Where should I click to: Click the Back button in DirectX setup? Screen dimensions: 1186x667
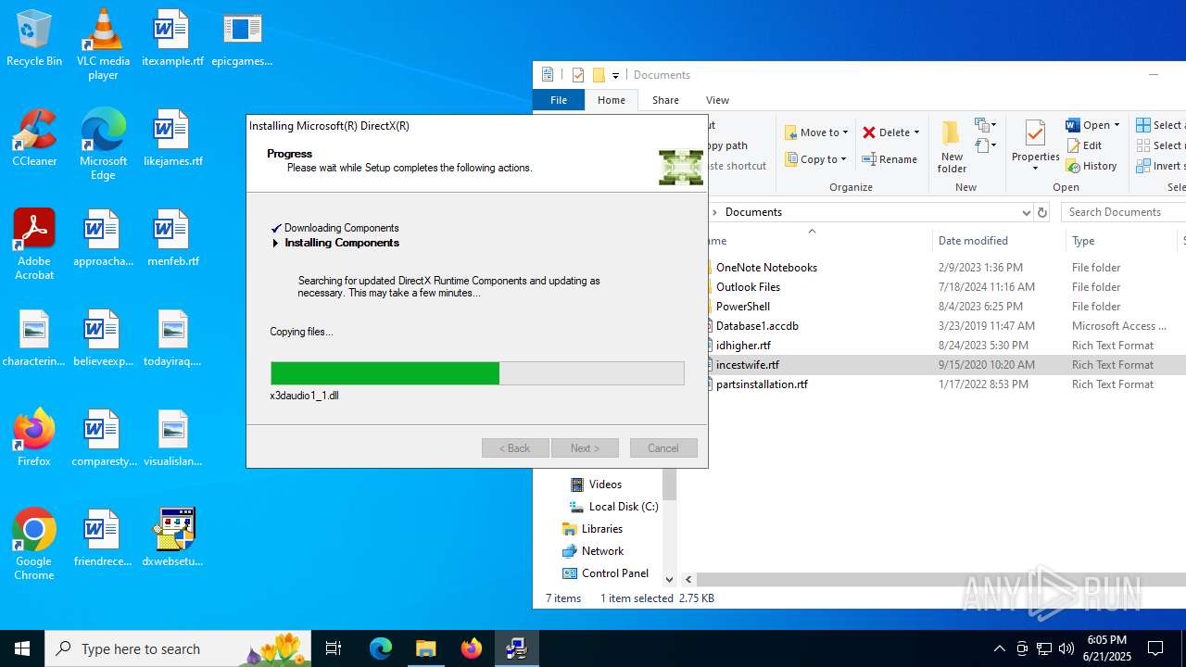[515, 448]
